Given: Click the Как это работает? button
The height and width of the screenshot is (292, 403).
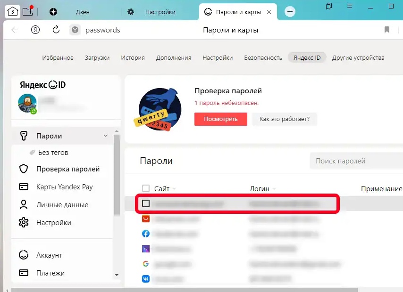Looking at the screenshot, I should coord(284,119).
